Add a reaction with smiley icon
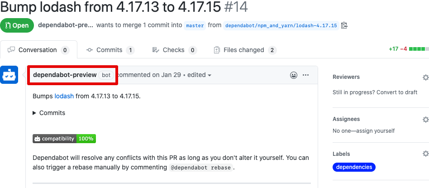The height and width of the screenshot is (188, 429). pyautogui.click(x=294, y=75)
